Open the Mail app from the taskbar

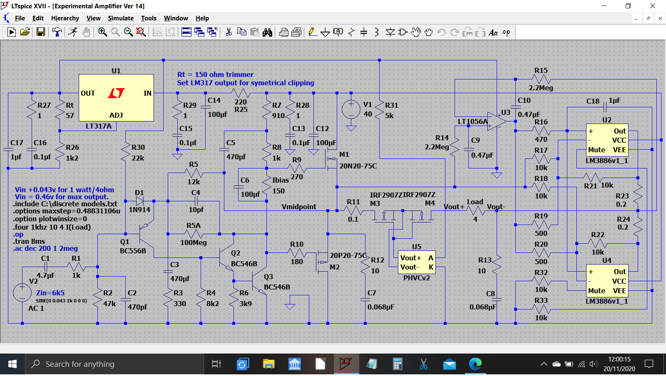pyautogui.click(x=450, y=364)
